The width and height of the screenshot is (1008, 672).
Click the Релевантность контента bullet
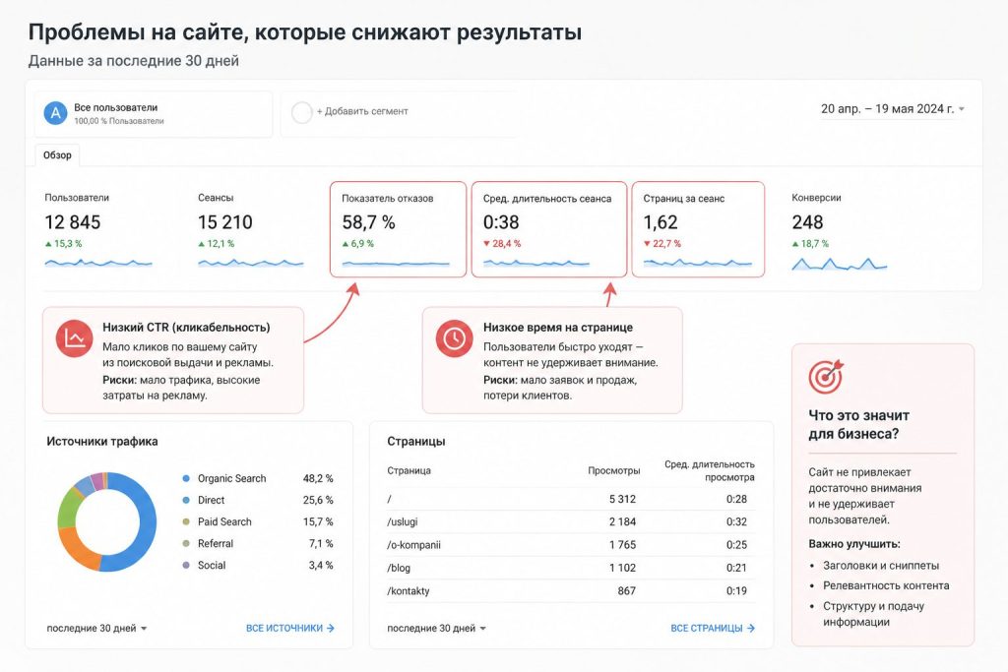pos(886,586)
